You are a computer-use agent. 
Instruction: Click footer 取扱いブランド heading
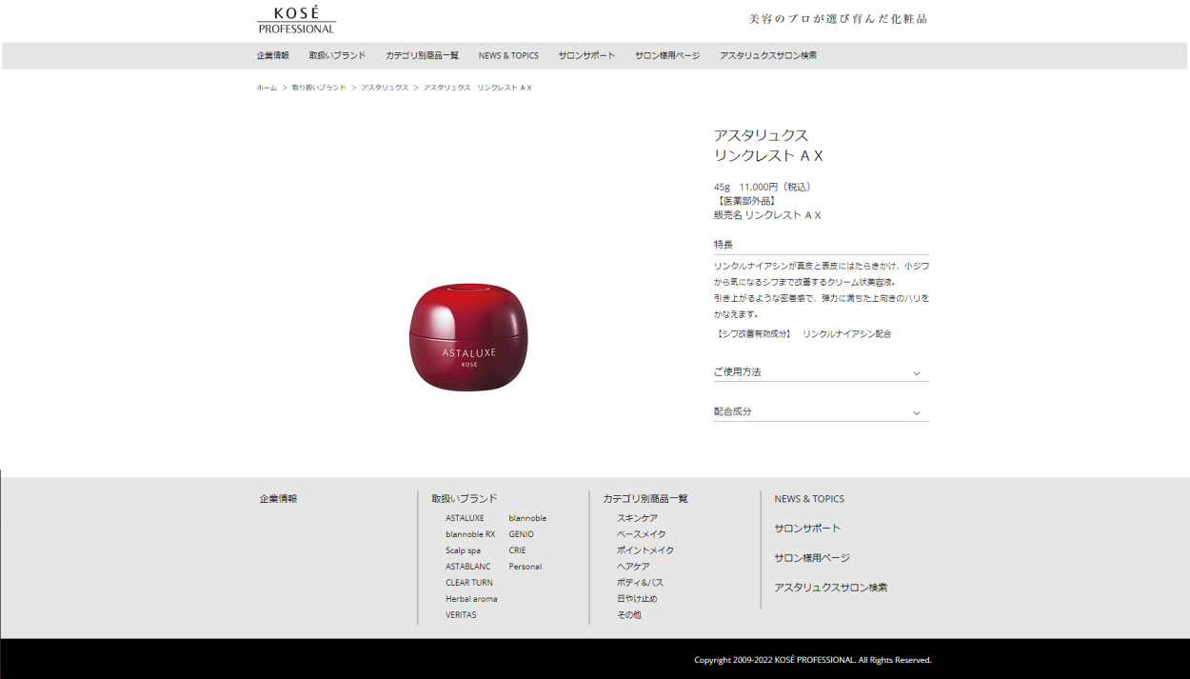465,498
